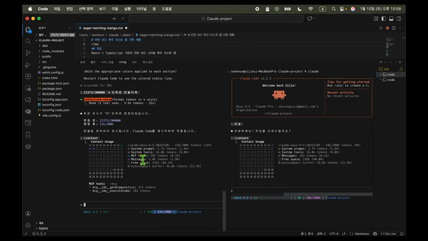Switch to the 터미널 panel tab
The height and width of the screenshot is (241, 428).
pyautogui.click(x=123, y=62)
